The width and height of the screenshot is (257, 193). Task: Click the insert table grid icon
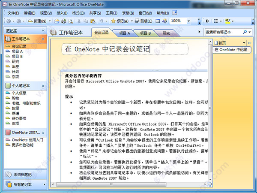158,21
